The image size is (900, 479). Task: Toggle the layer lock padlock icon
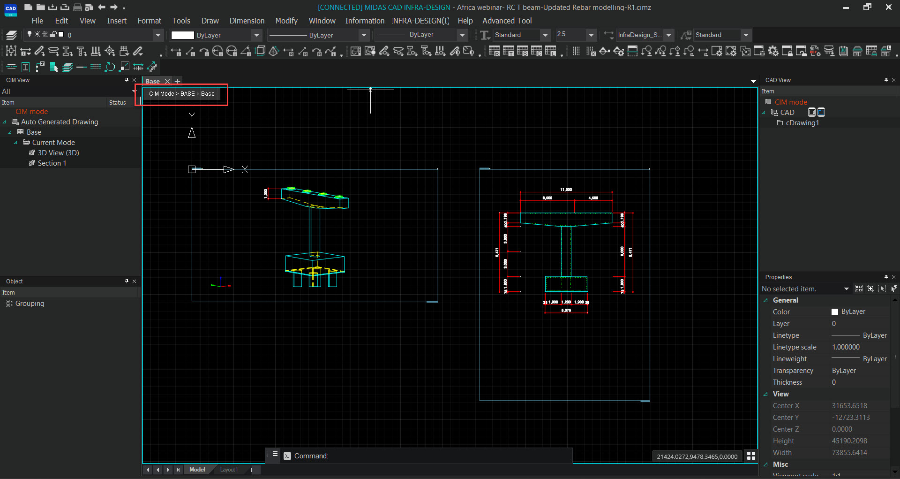pyautogui.click(x=53, y=34)
